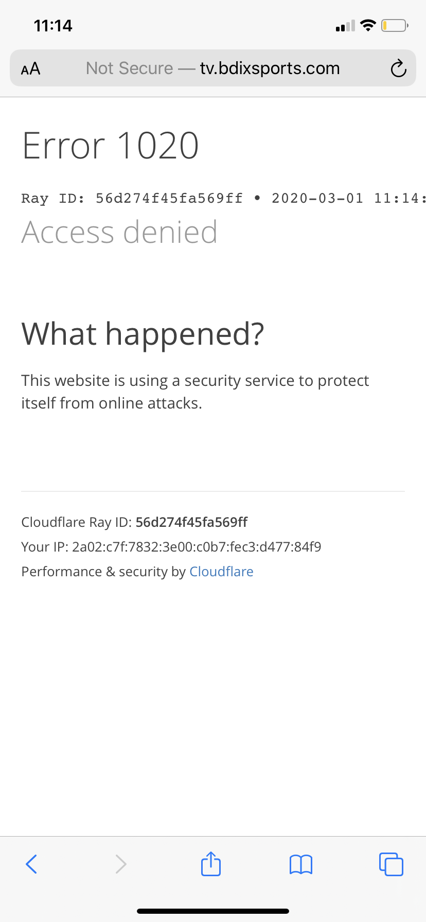
Task: Tap the Safari back arrow
Action: click(31, 864)
